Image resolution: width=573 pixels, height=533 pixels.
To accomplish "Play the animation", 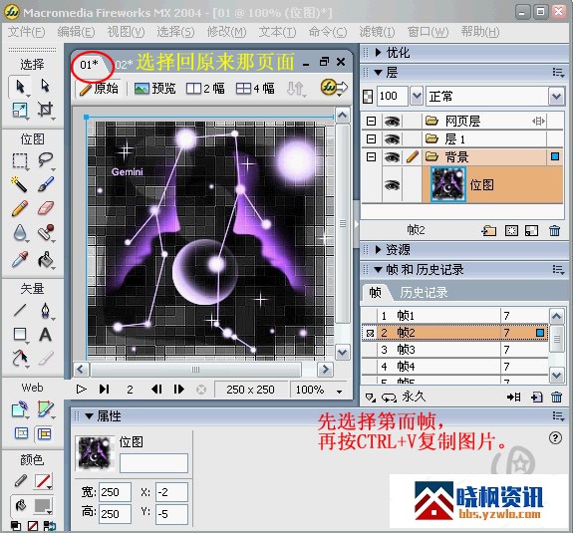I will 81,390.
